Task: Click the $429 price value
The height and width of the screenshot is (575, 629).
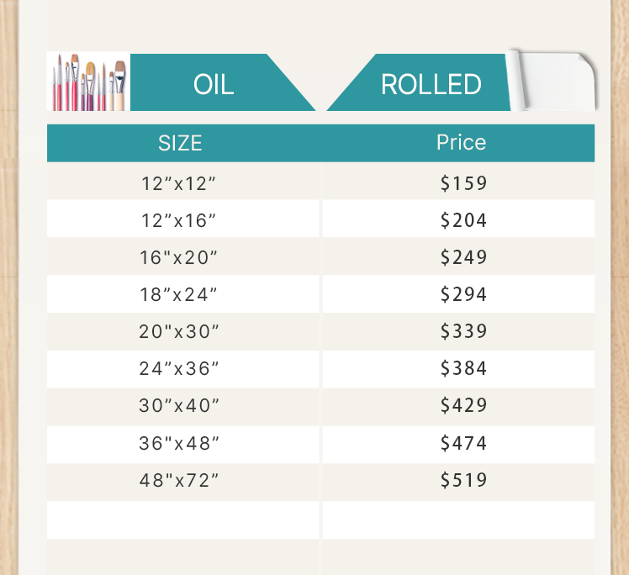Action: point(463,405)
